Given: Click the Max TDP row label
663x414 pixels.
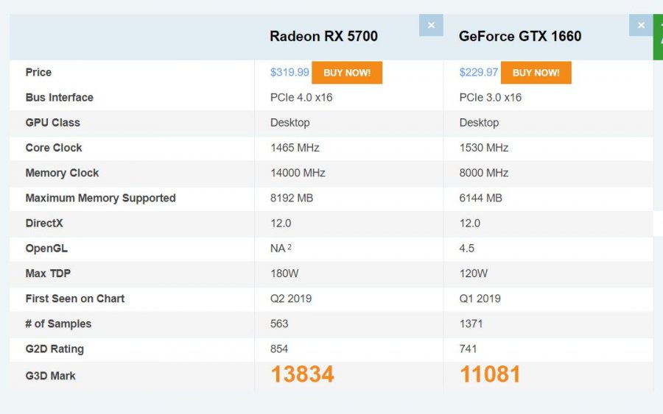Looking at the screenshot, I should (48, 274).
